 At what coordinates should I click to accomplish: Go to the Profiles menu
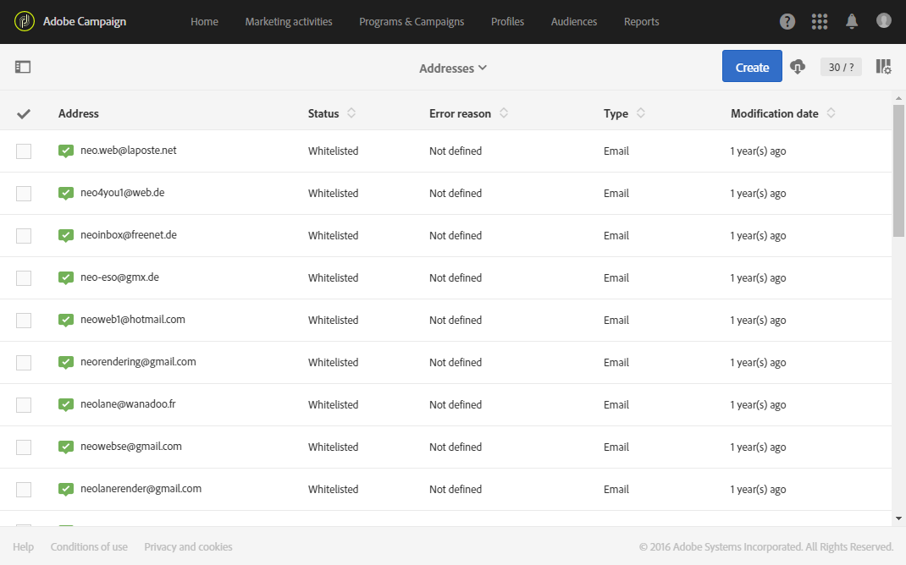click(x=507, y=22)
